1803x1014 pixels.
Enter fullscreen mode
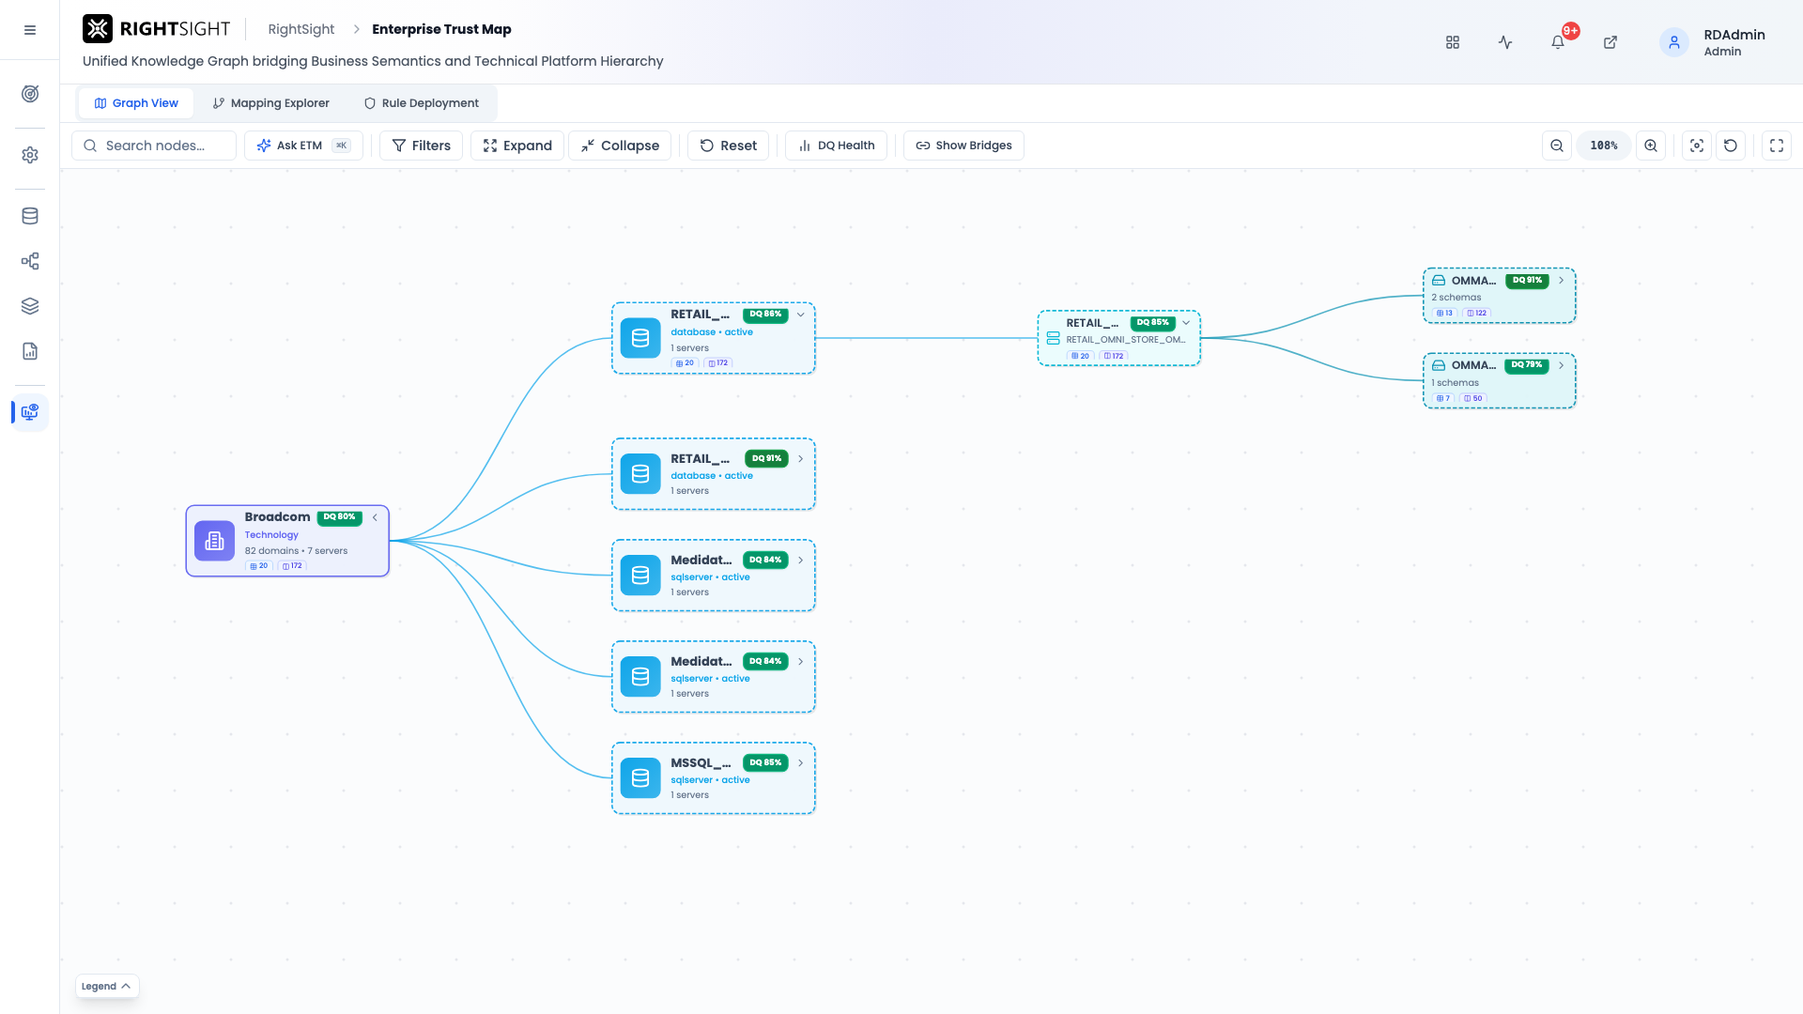tap(1777, 146)
